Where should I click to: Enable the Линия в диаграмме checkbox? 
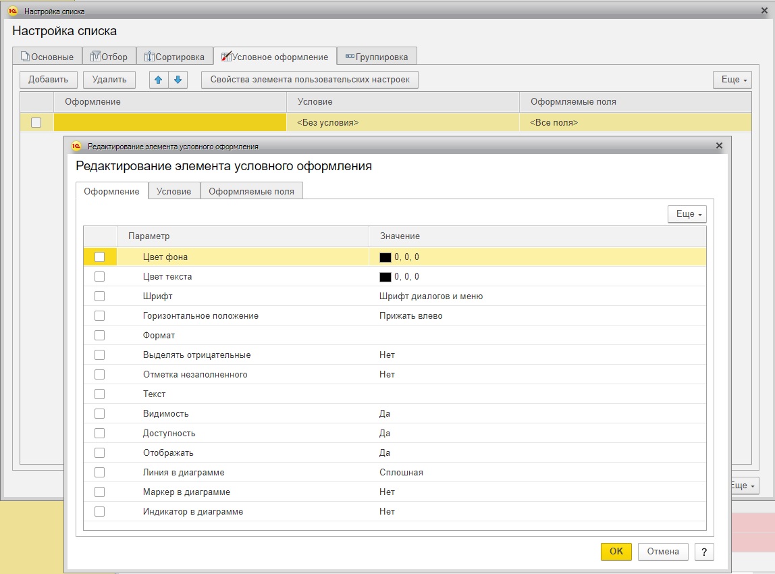coord(99,472)
